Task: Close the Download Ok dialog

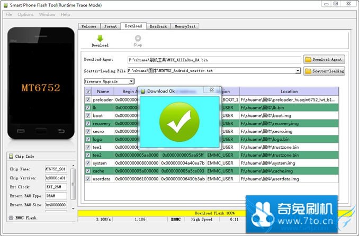Action: (x=212, y=90)
